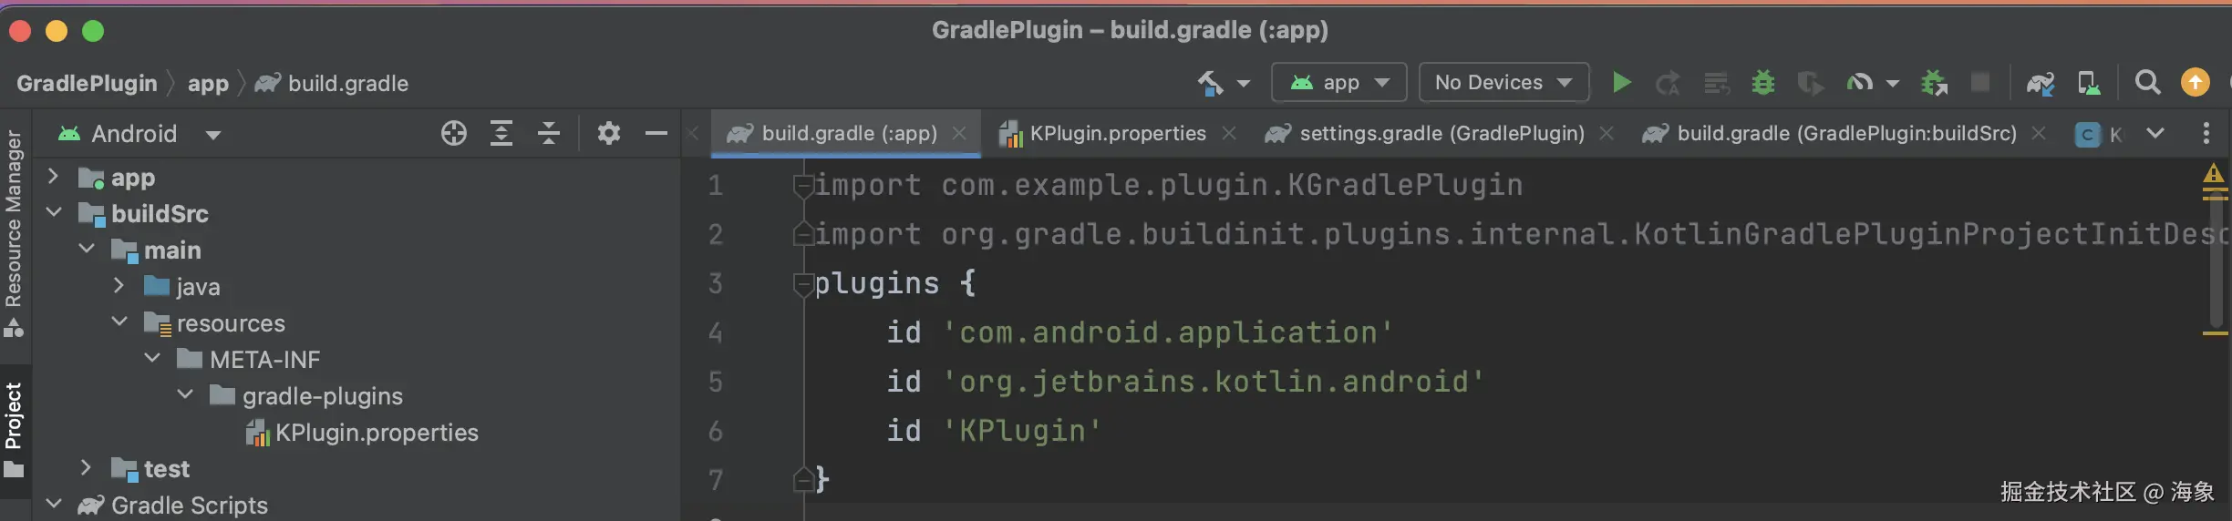Click Attach Debugger to Android Process icon
The width and height of the screenshot is (2232, 521).
pos(1934,83)
